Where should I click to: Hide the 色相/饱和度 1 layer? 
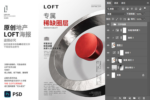click(108, 30)
